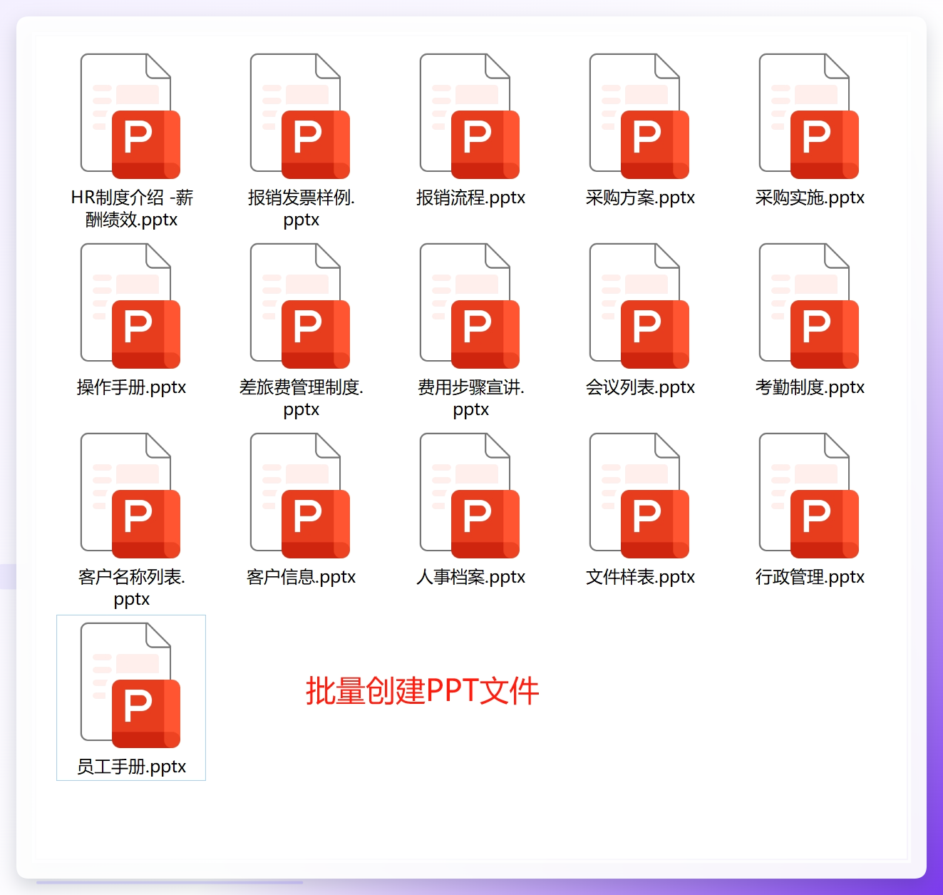
Task: Click the file name HR制度介绍 -薪酬绩效.pptx
Action: 132,208
